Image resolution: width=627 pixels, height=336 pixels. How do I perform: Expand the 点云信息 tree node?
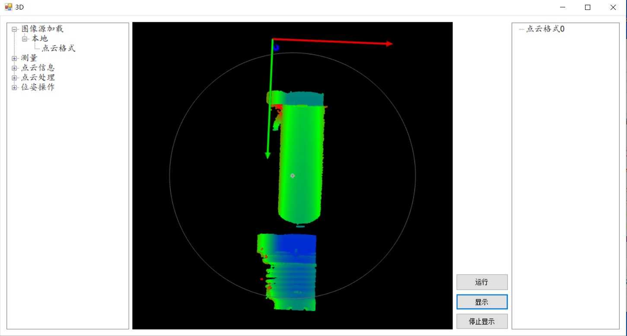pyautogui.click(x=14, y=68)
